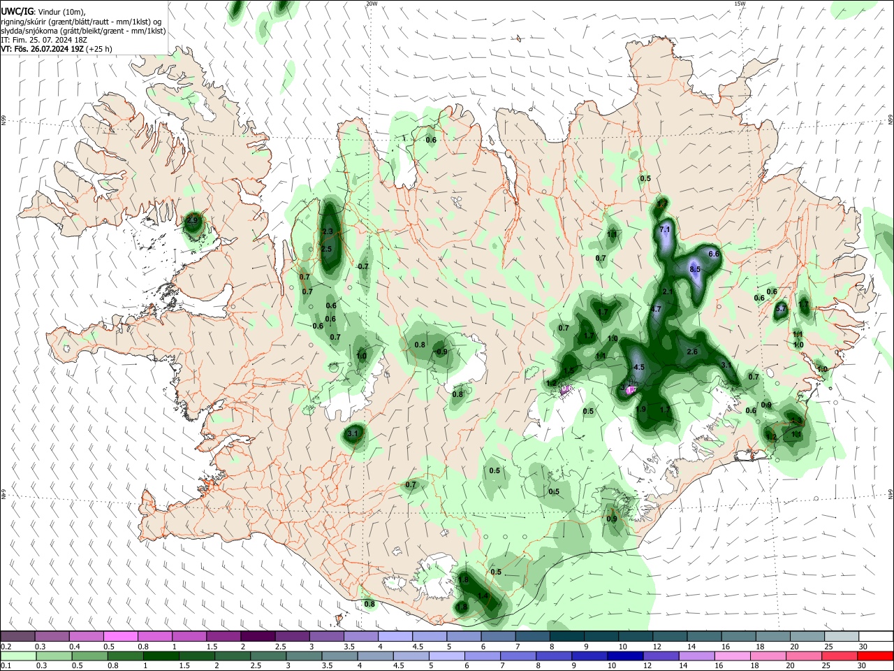
Task: Click the 2.3 precipitation value on the map
Action: [328, 231]
